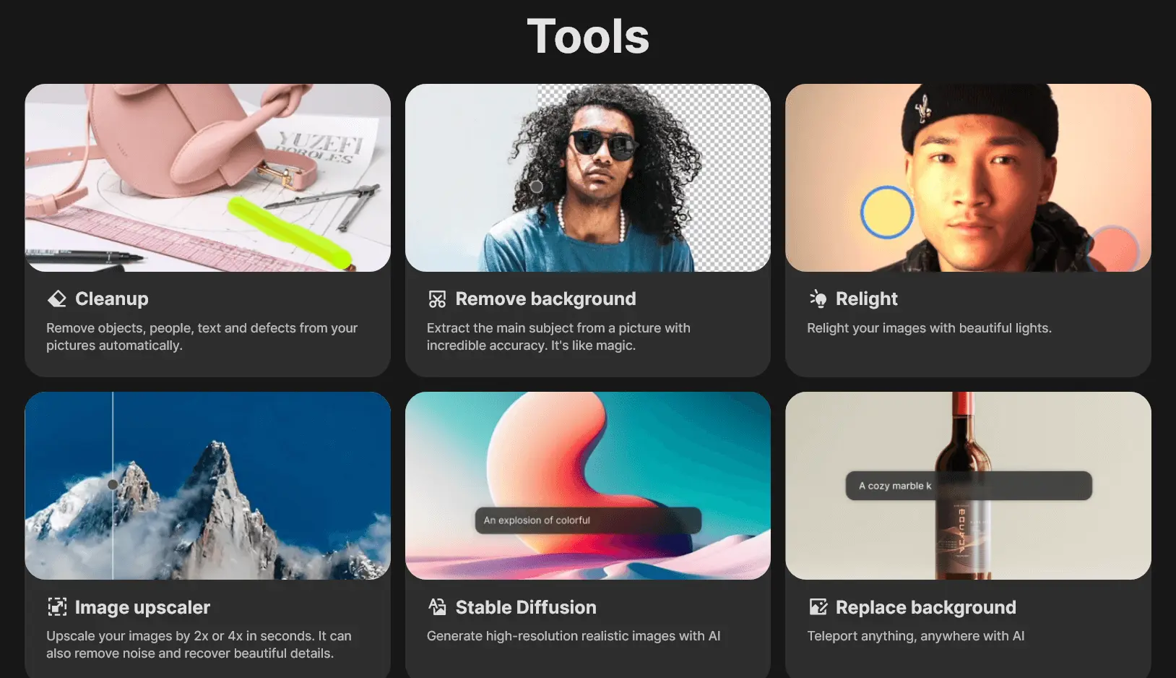Click the gray dot handle on Remove background image
The width and height of the screenshot is (1176, 678).
tap(537, 186)
